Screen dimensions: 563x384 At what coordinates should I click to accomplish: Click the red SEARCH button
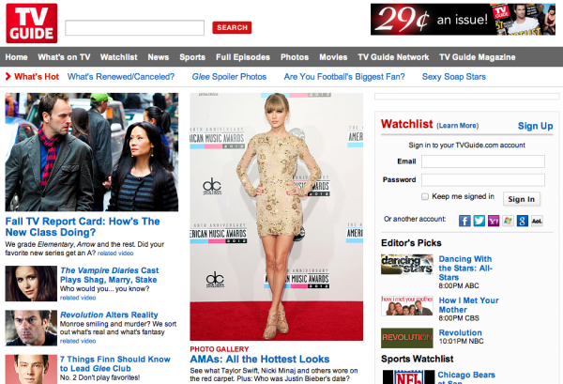(x=232, y=27)
